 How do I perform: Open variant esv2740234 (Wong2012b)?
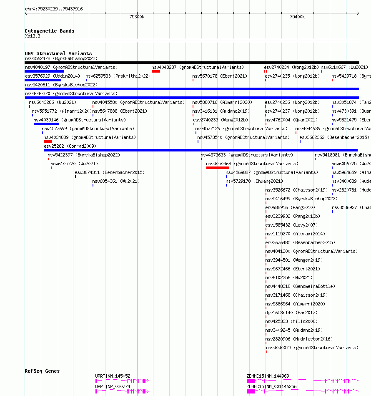coord(291,67)
